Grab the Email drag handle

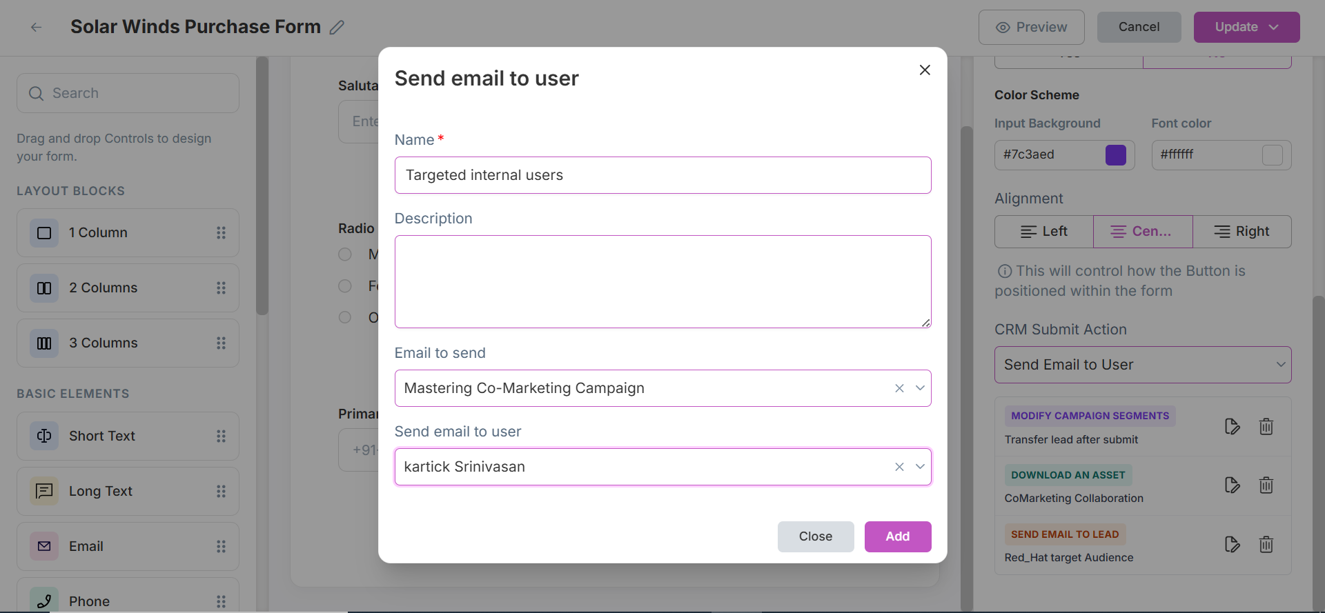click(221, 546)
